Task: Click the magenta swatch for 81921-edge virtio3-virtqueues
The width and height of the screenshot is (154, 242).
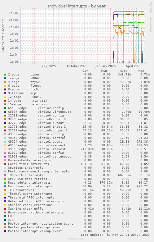Action: [5, 157]
